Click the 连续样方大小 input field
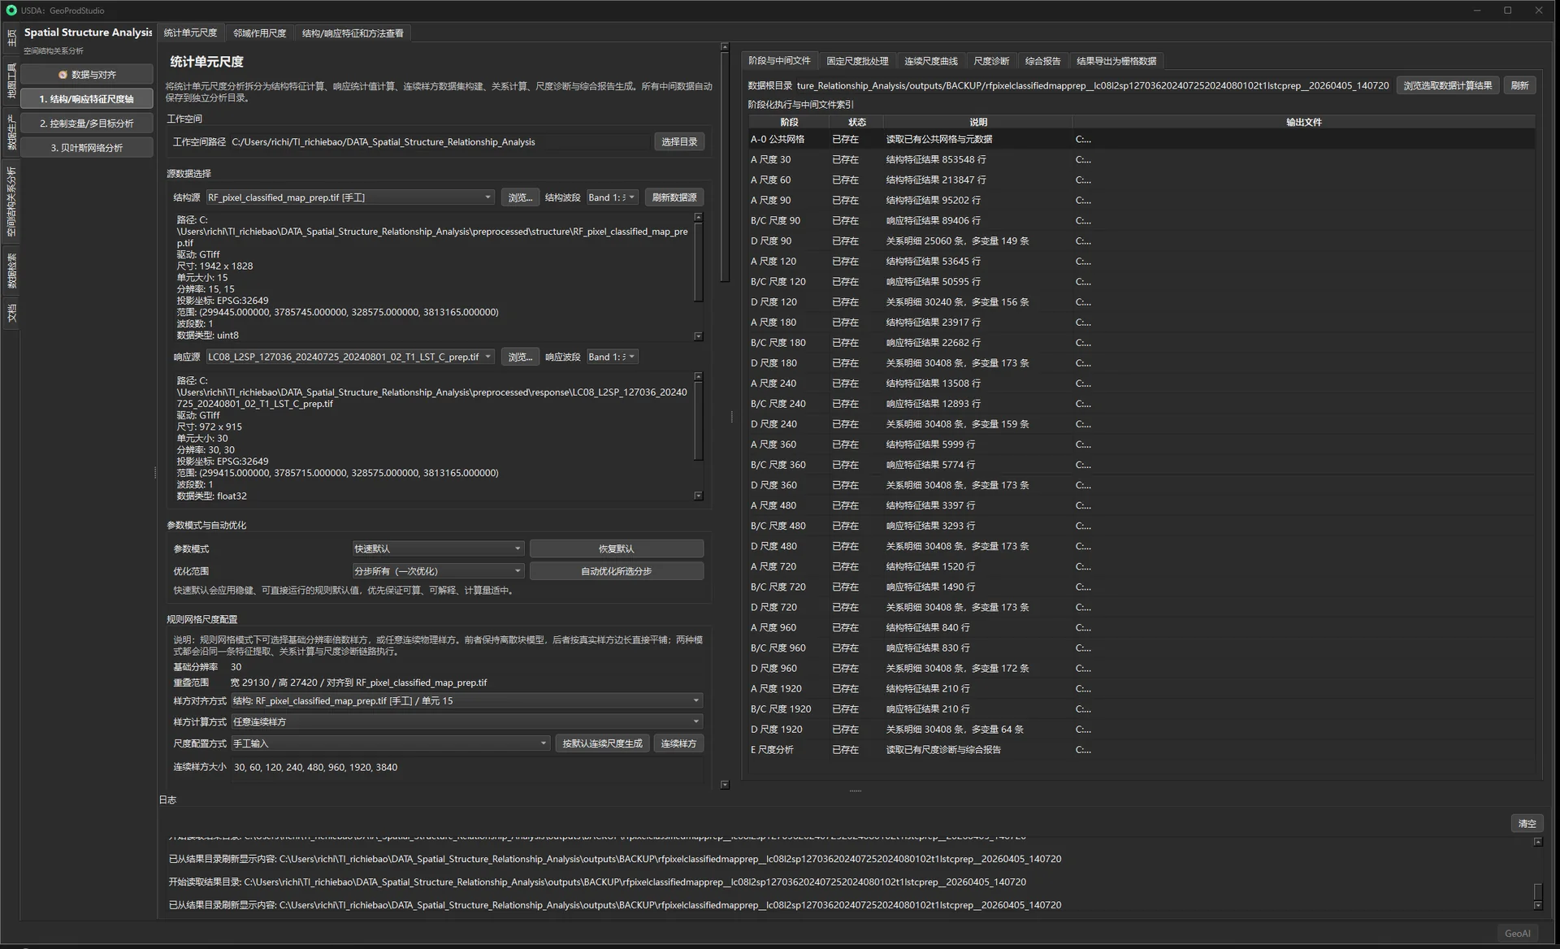This screenshot has width=1560, height=949. click(x=467, y=767)
